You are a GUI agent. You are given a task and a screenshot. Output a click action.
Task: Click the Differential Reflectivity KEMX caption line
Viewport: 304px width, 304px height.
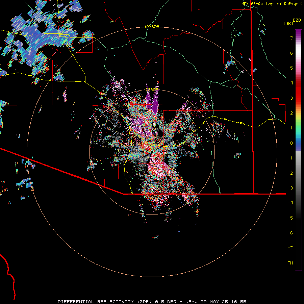pyautogui.click(x=152, y=302)
